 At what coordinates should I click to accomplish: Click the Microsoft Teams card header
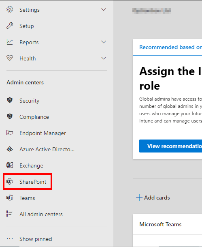[160, 224]
